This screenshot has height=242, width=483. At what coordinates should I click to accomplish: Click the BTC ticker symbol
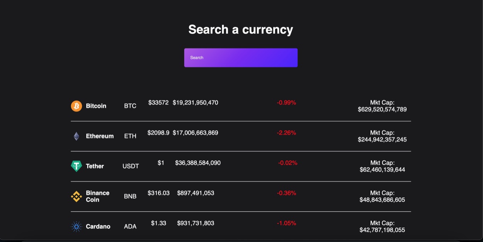point(130,106)
